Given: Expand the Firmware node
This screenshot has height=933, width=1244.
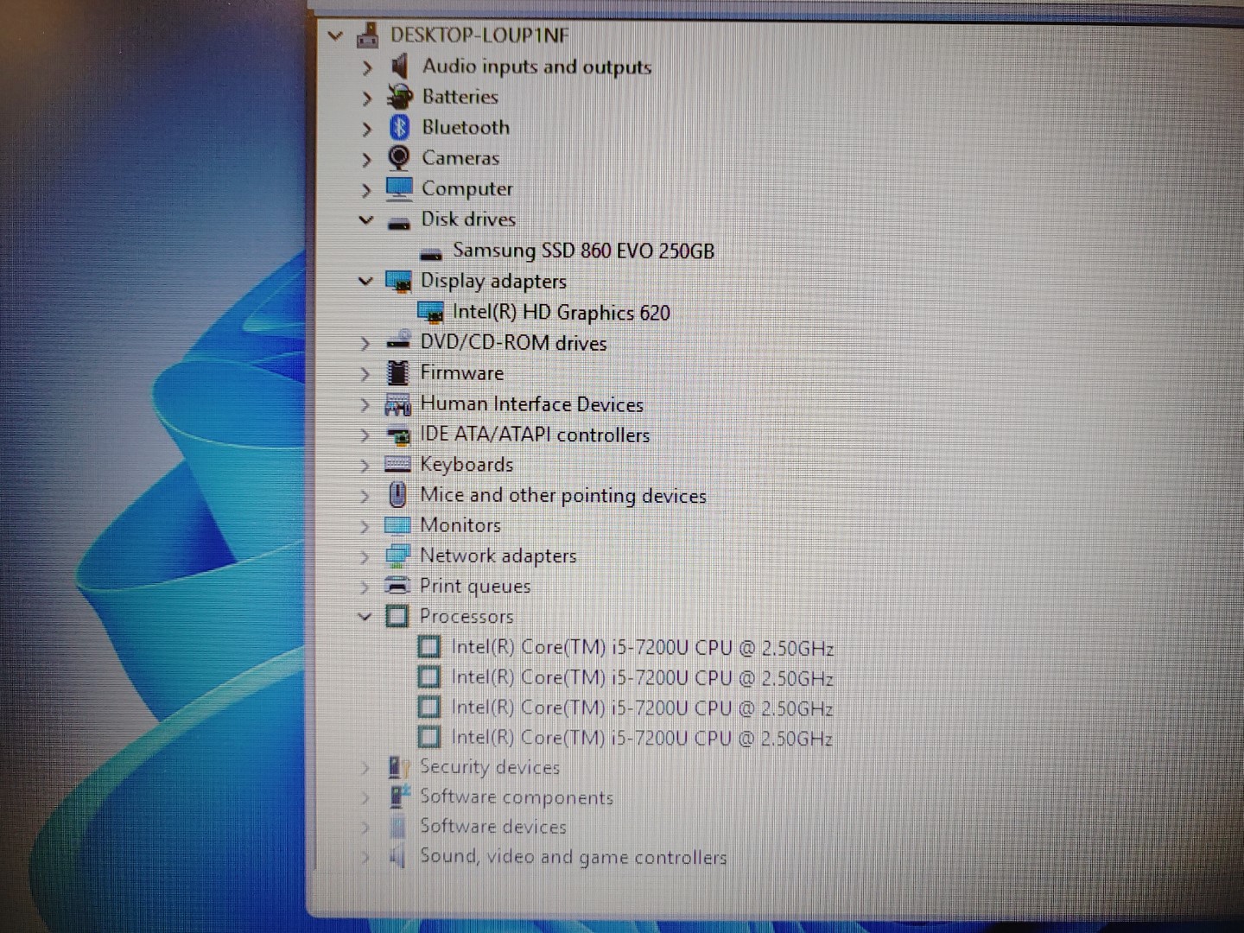Looking at the screenshot, I should (365, 374).
